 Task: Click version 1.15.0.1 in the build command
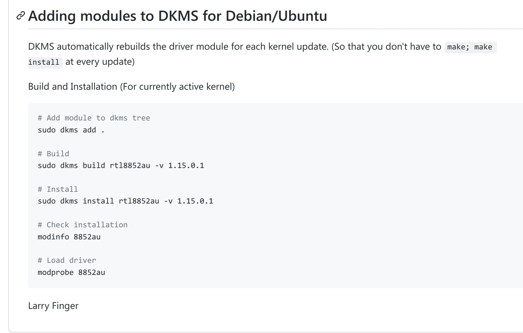click(186, 165)
